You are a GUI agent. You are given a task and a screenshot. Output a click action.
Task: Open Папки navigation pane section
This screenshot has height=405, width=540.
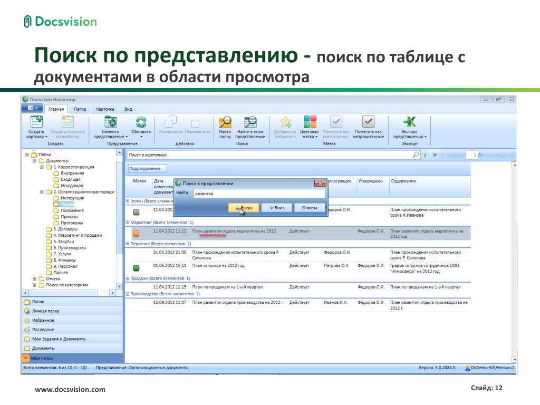[x=72, y=302]
